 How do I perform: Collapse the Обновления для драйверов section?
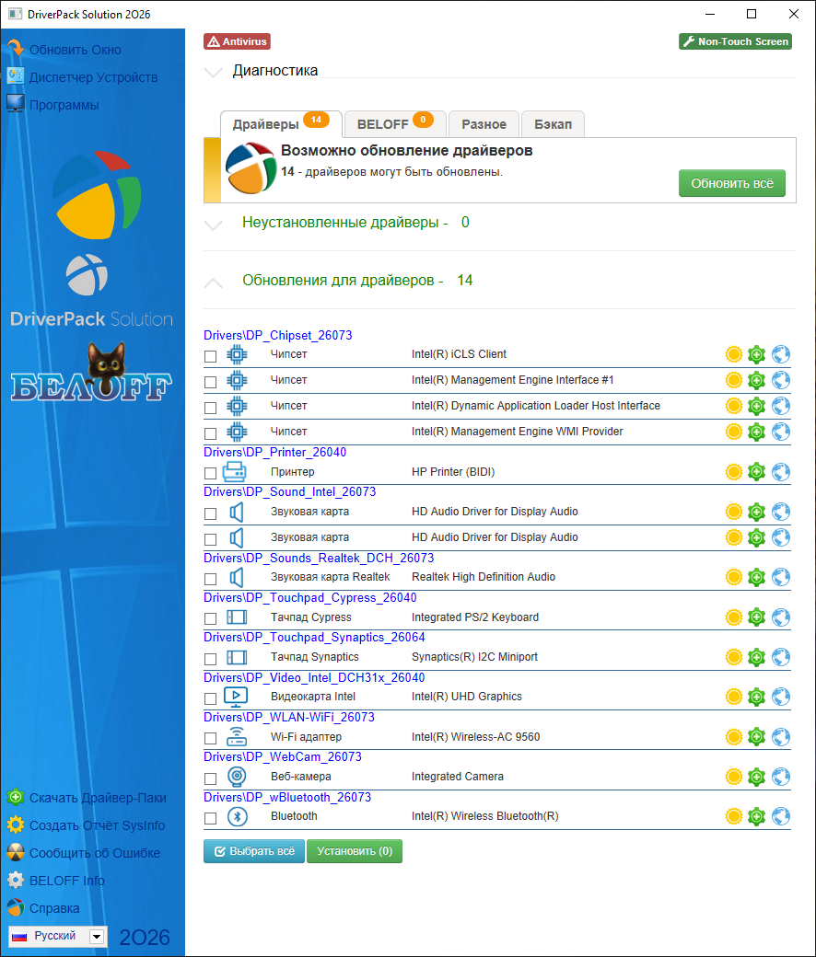(213, 282)
